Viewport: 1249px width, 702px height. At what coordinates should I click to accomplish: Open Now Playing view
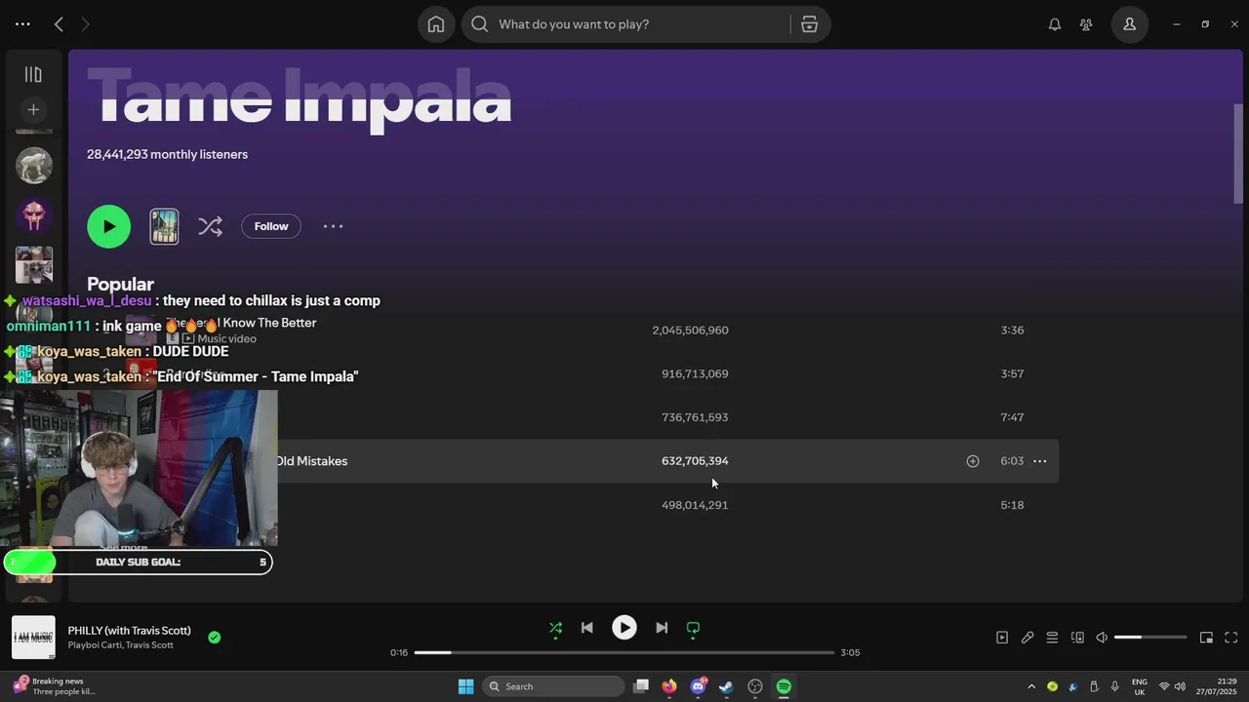(1002, 638)
